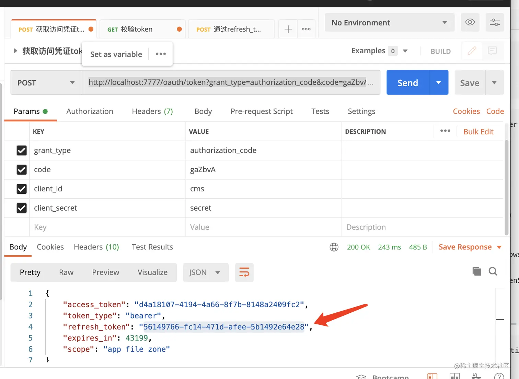Open the Send button dropdown arrow
519x379 pixels.
(x=439, y=82)
